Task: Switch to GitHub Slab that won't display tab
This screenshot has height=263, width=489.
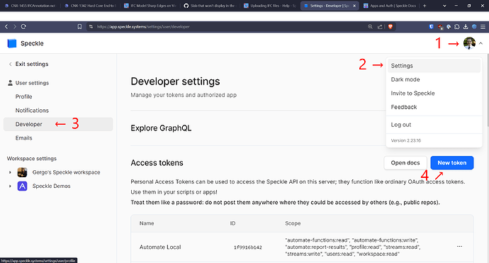Action: coord(210,6)
